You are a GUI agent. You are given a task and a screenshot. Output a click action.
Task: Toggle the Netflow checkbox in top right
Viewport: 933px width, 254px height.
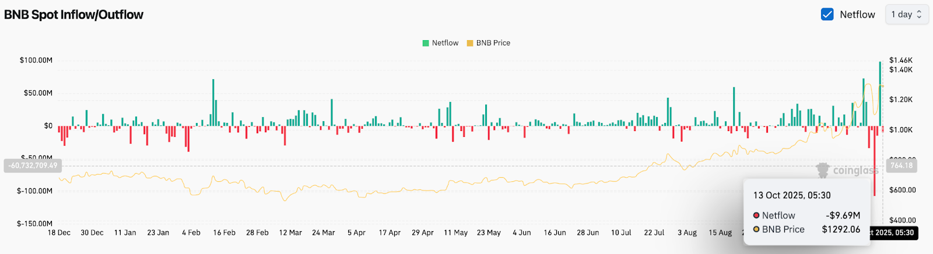827,15
